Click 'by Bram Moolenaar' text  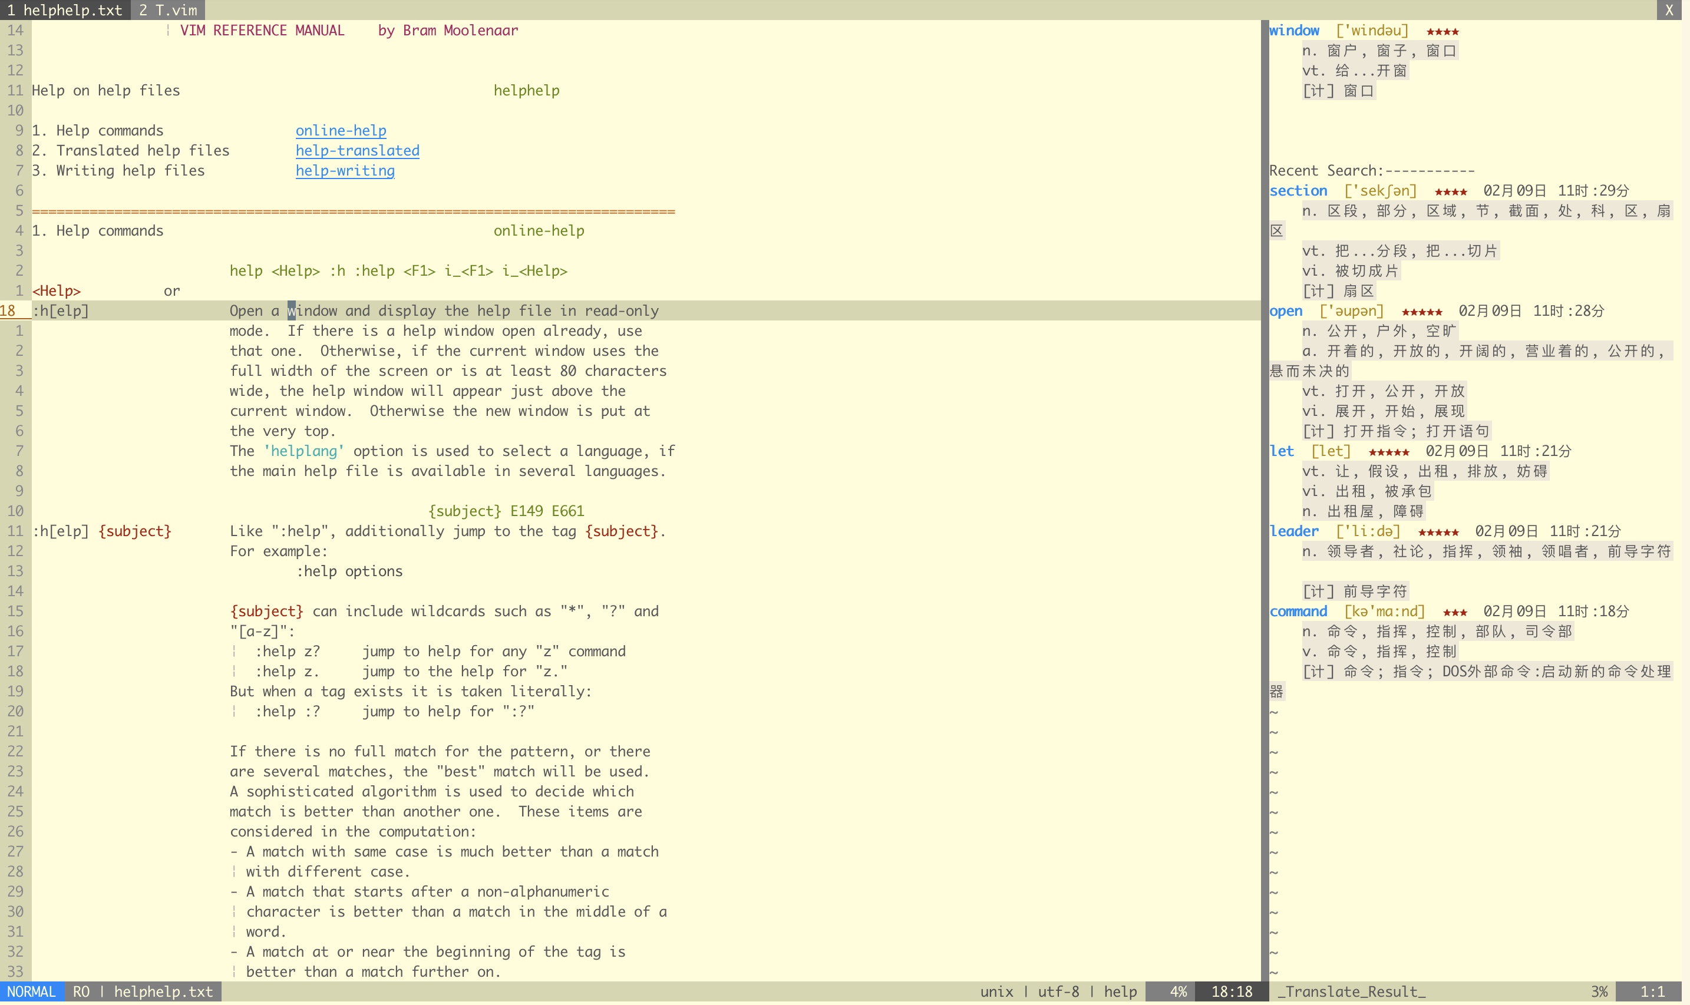[x=448, y=31]
